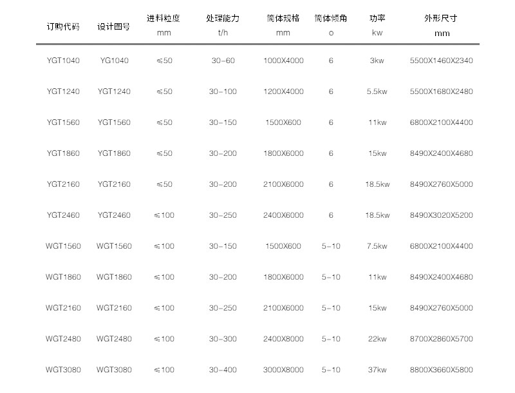The height and width of the screenshot is (393, 515).
Task: Click the 筒体倾角 column header
Action: [331, 19]
